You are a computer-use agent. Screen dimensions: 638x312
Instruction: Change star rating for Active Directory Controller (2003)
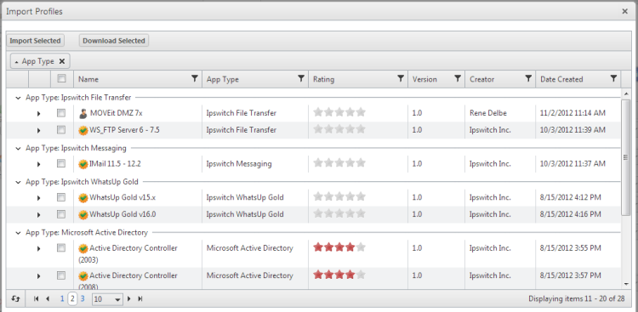[x=339, y=247]
